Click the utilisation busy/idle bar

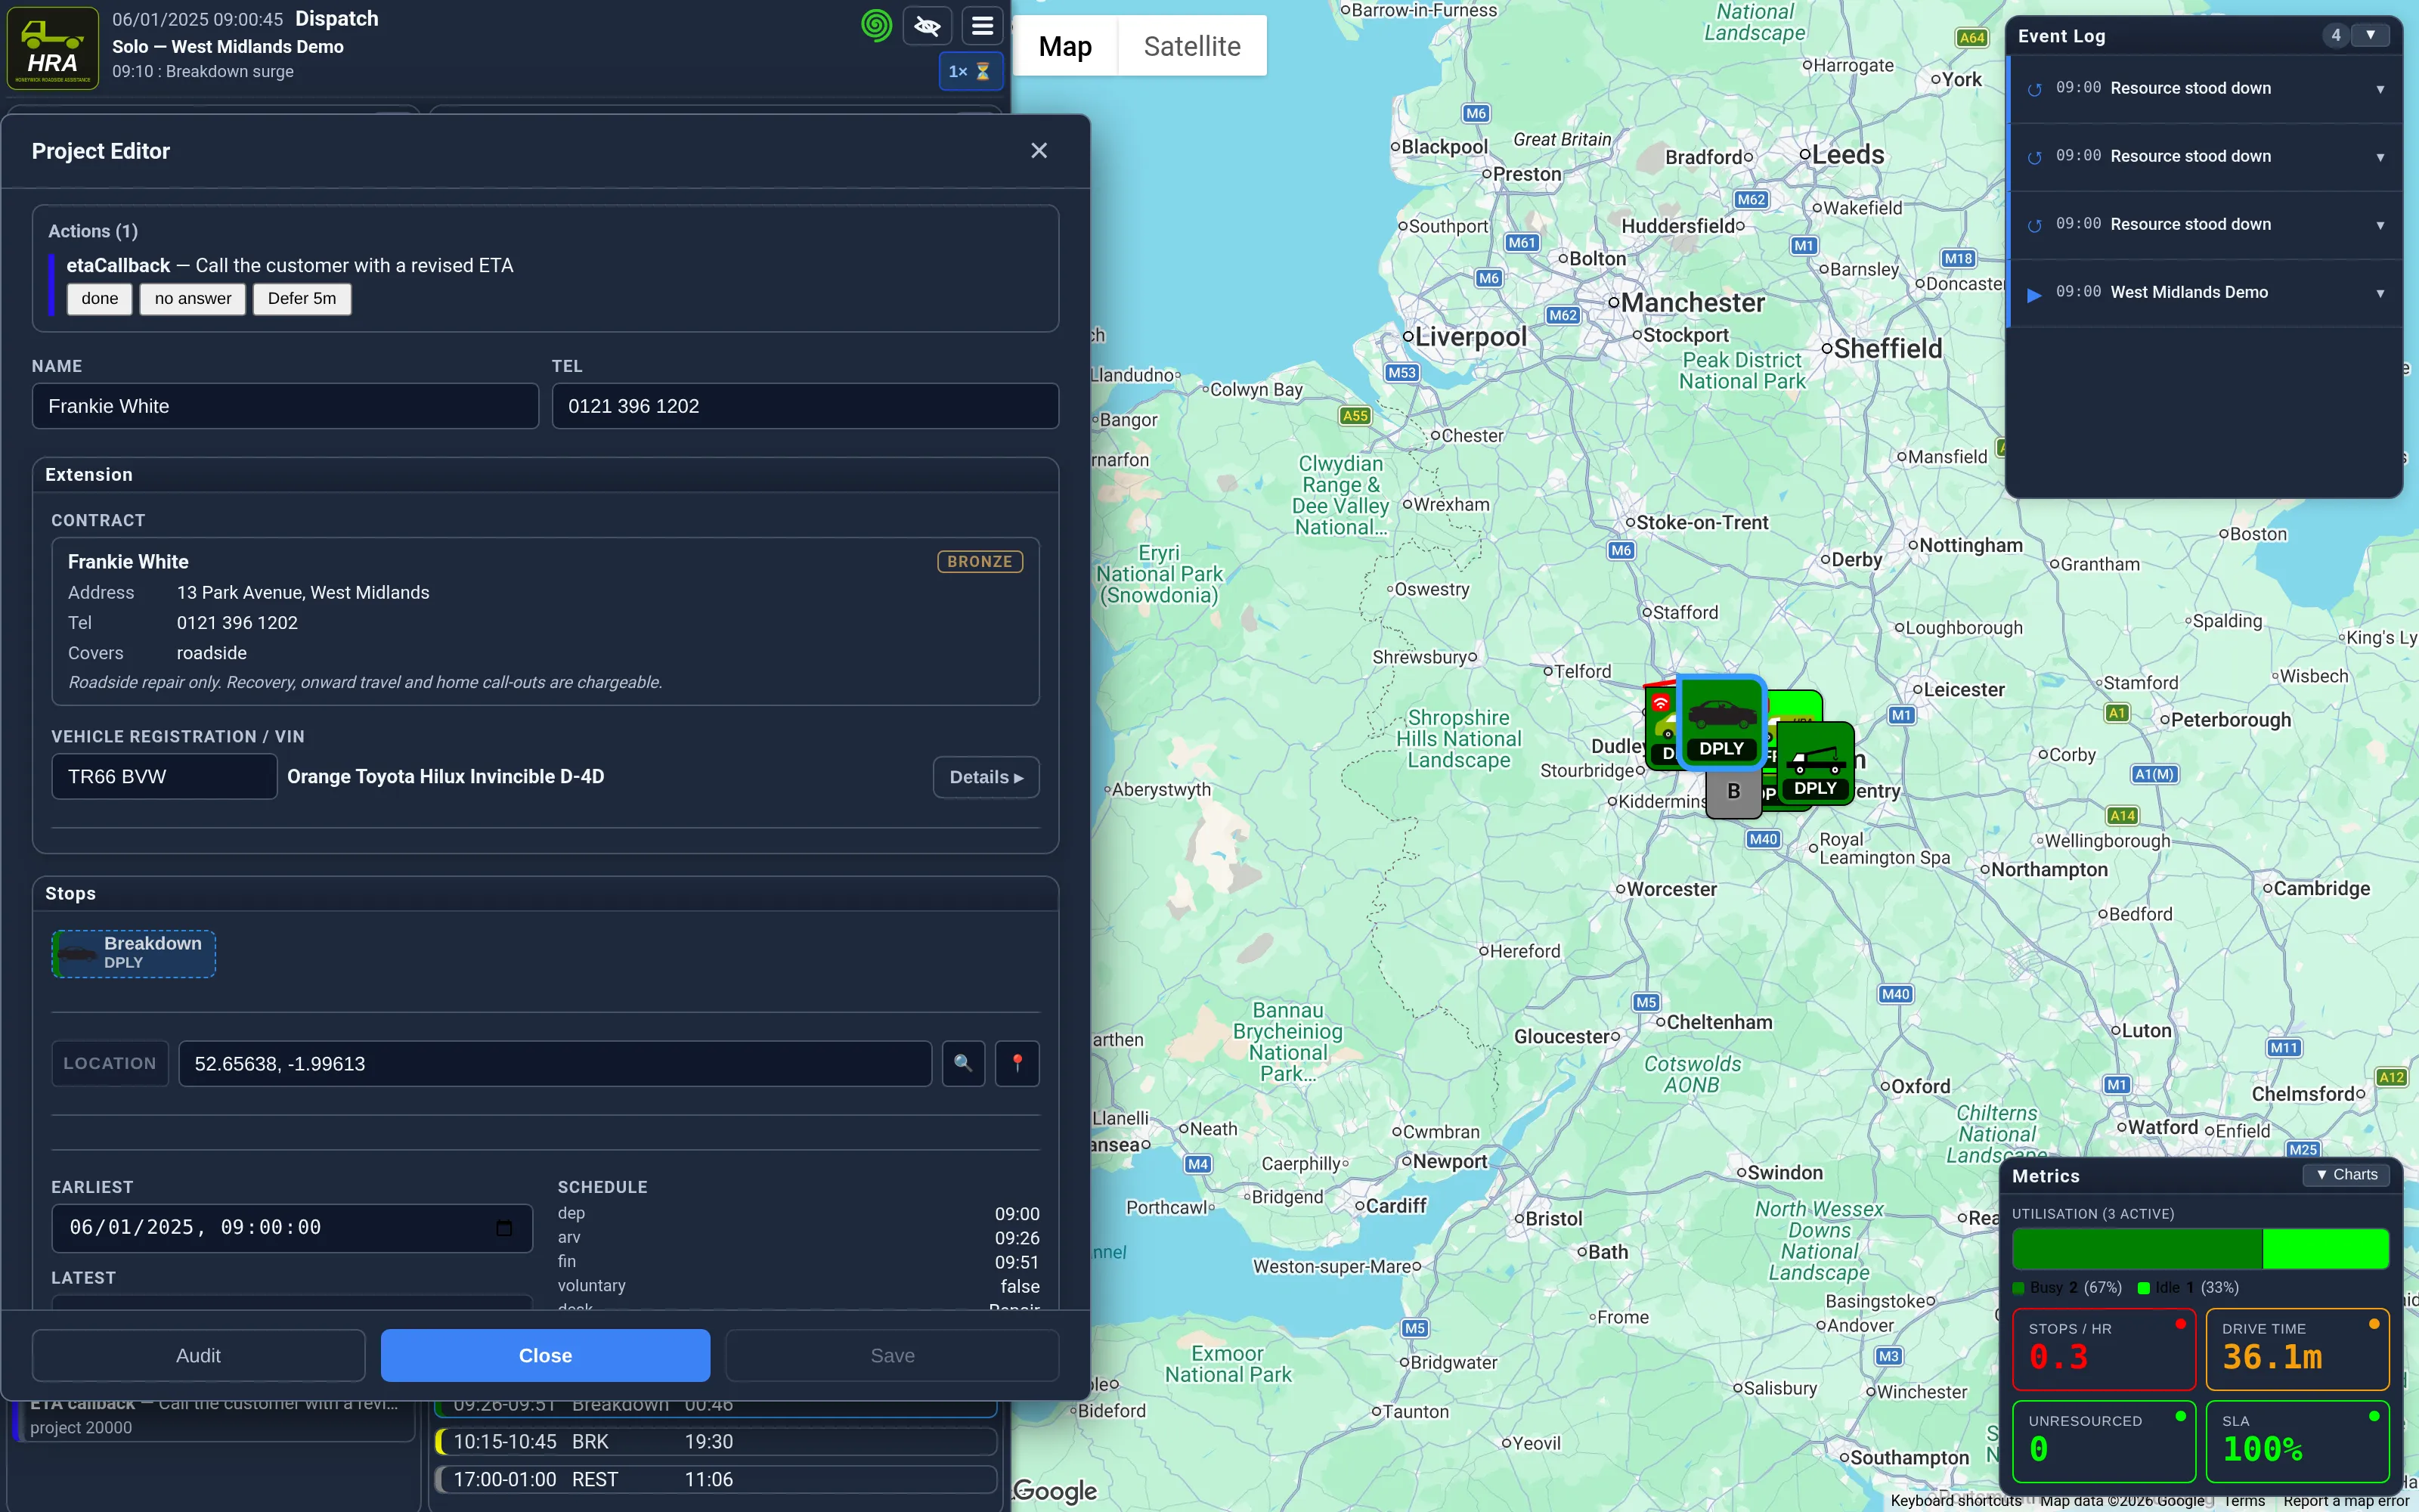tap(2200, 1249)
